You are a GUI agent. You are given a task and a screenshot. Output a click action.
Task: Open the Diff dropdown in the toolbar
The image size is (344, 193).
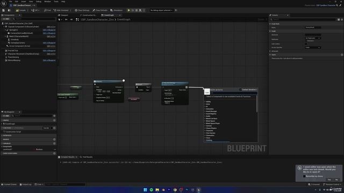pos(35,10)
